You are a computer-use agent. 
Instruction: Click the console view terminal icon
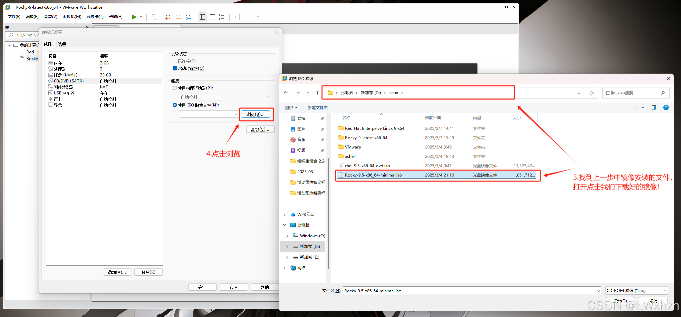tap(237, 17)
